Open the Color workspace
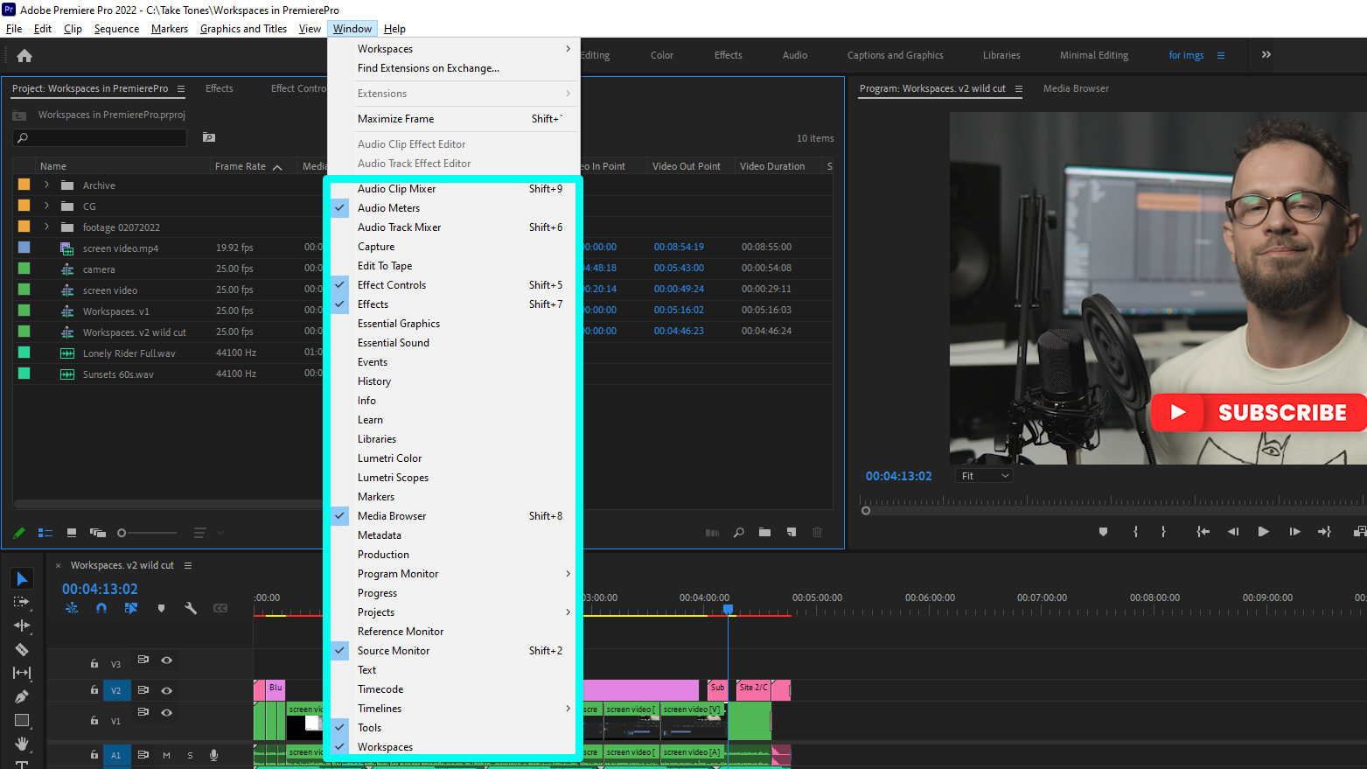Image resolution: width=1367 pixels, height=769 pixels. pyautogui.click(x=661, y=55)
